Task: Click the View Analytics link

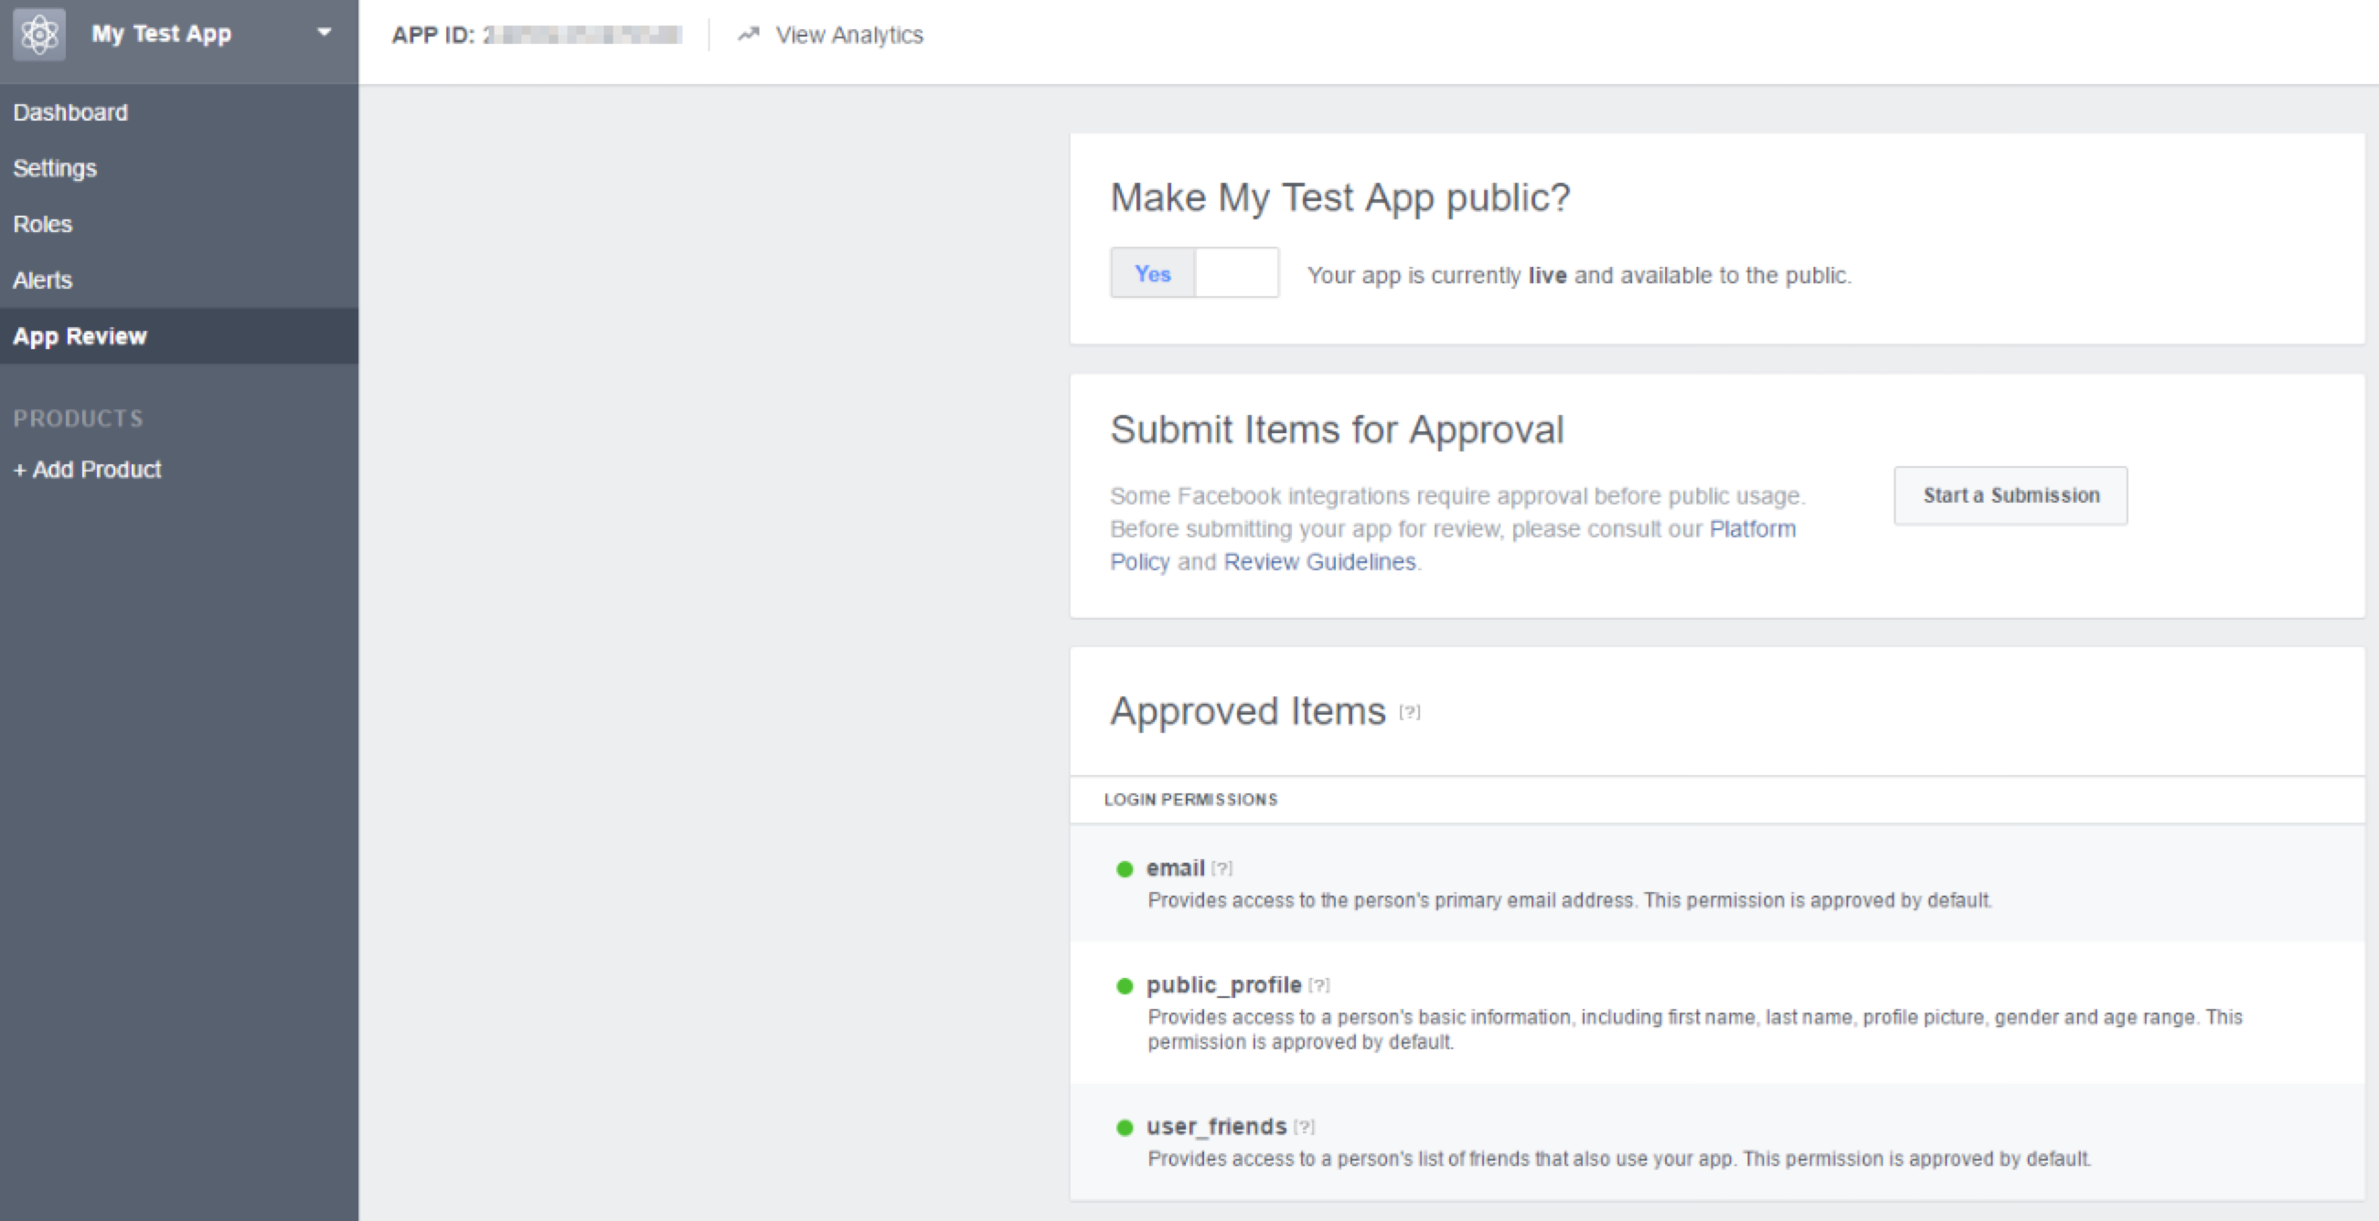Action: point(848,35)
